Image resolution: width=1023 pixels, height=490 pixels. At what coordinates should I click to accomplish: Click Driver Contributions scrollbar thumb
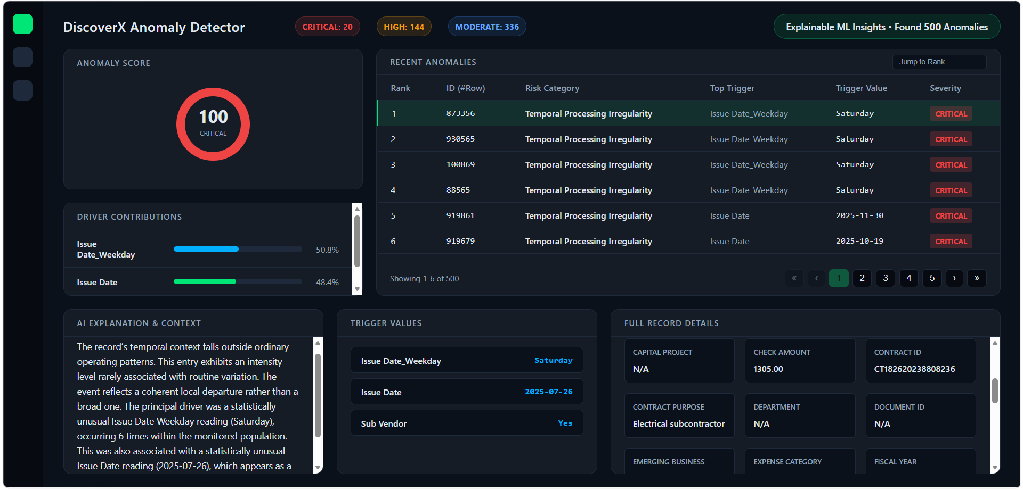coord(358,241)
